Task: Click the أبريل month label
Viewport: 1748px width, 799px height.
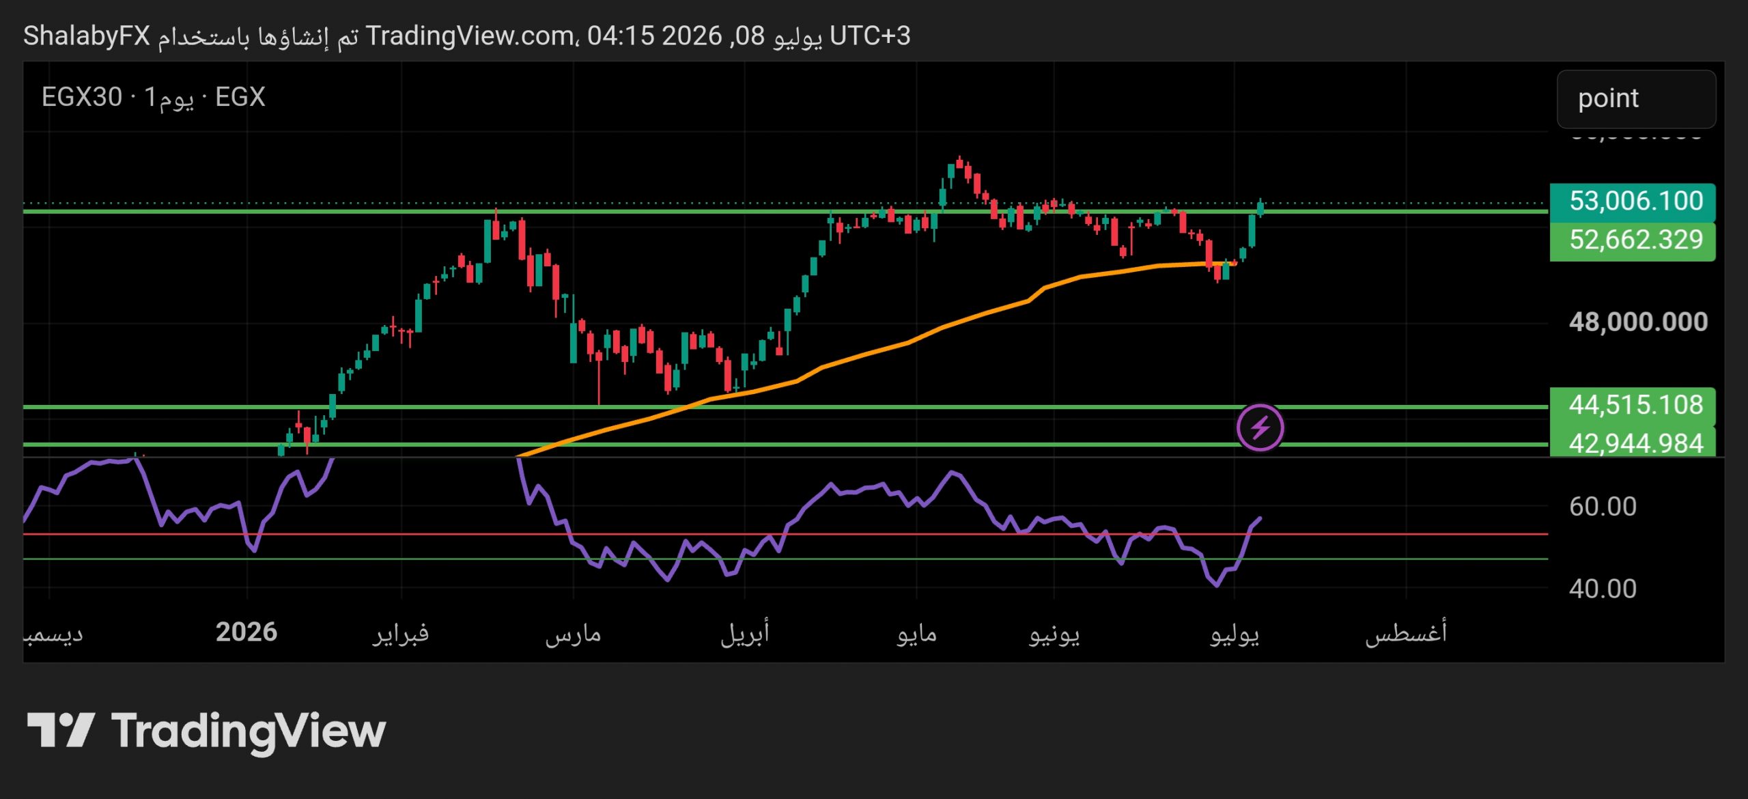Action: tap(745, 633)
